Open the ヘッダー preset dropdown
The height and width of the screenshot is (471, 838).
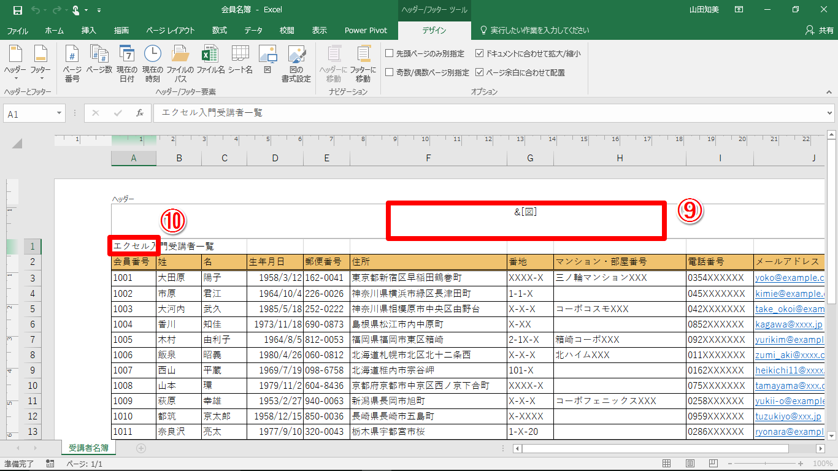tap(15, 64)
